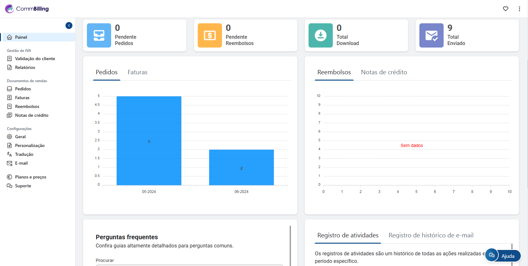528x266 pixels.
Task: Go to Relatórios in sidebar
Action: pyautogui.click(x=25, y=67)
